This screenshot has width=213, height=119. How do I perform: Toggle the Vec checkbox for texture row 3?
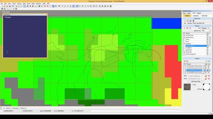click(209, 72)
